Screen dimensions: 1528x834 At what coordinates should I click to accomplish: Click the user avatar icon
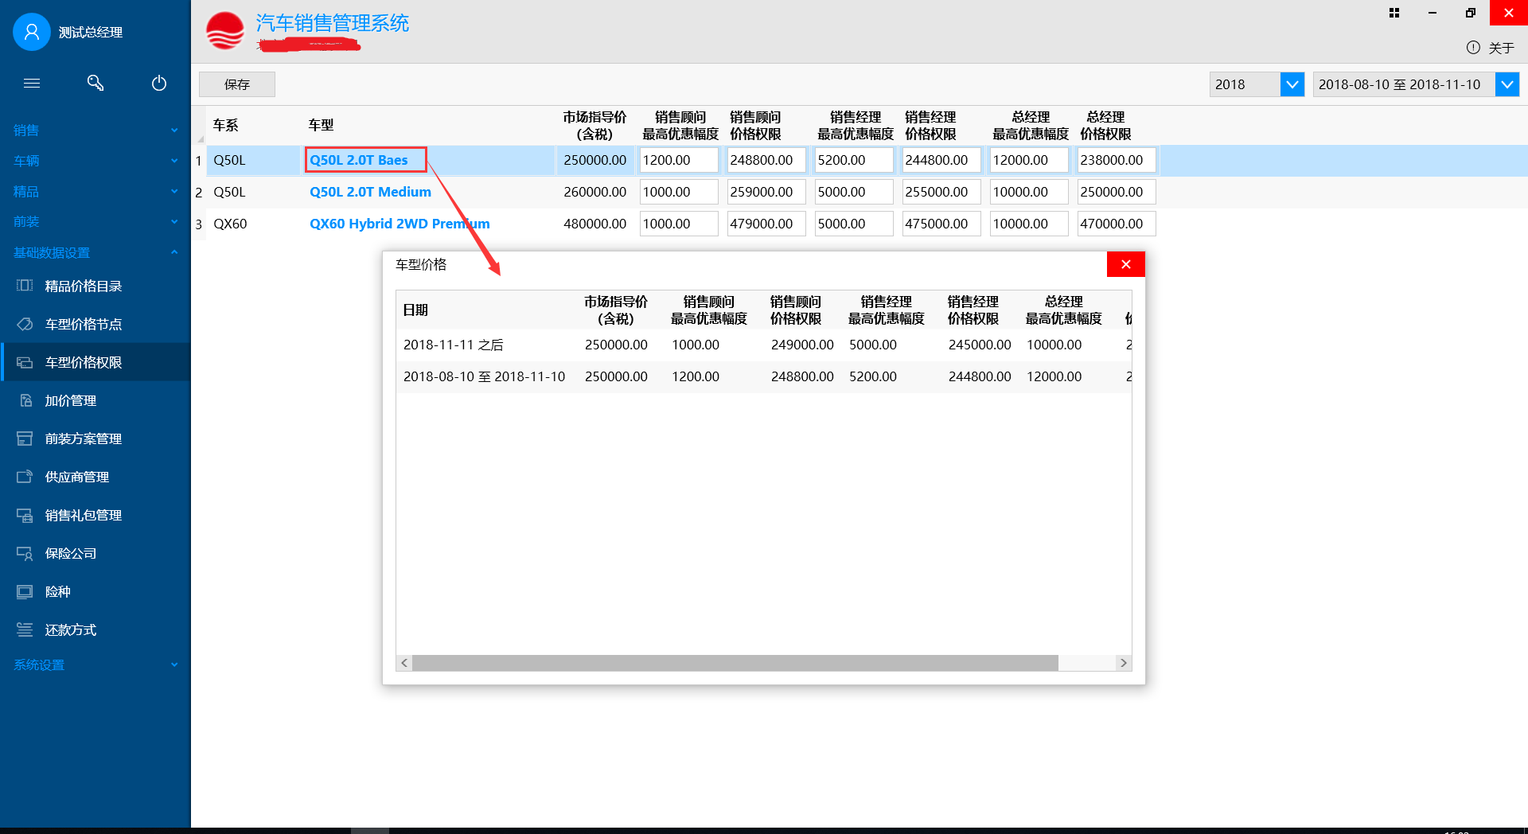point(32,32)
